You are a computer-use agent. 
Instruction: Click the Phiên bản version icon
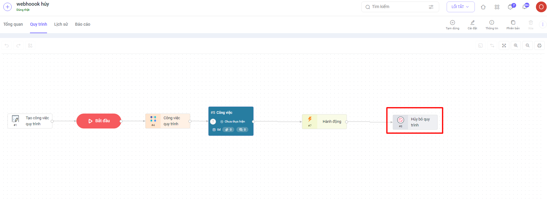(513, 25)
